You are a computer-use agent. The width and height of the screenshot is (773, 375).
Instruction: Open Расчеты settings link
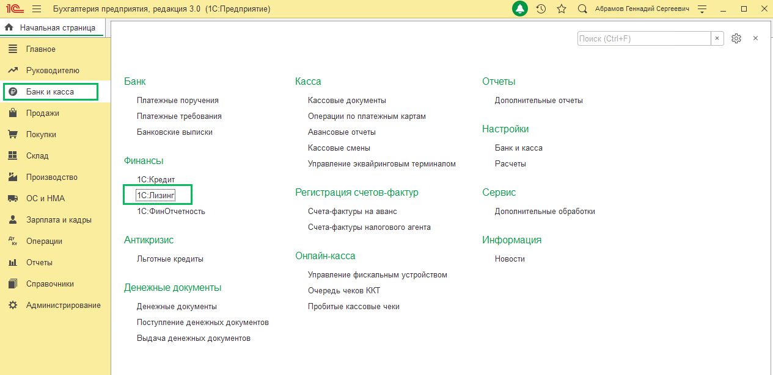click(x=510, y=164)
